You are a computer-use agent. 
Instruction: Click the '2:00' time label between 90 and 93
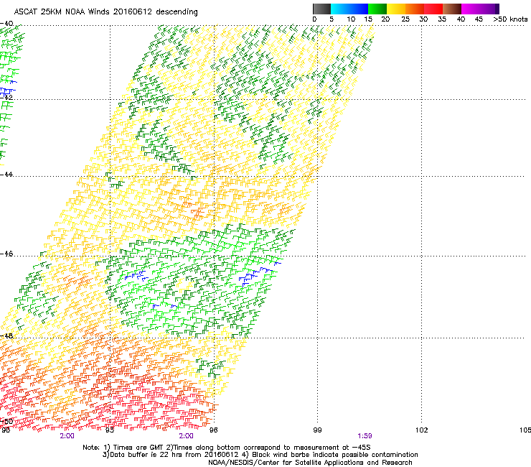(x=67, y=436)
